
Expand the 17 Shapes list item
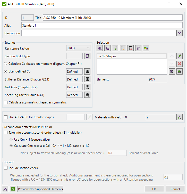pos(100,56)
